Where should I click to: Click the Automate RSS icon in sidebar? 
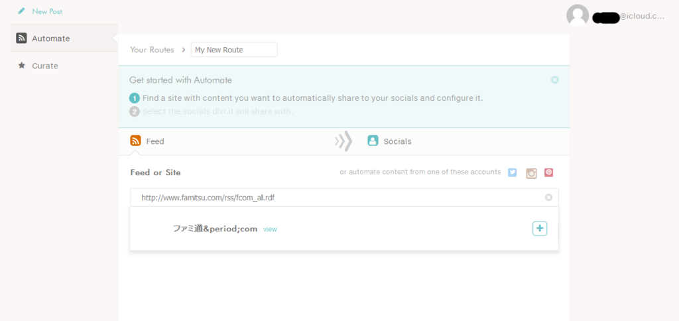point(22,38)
